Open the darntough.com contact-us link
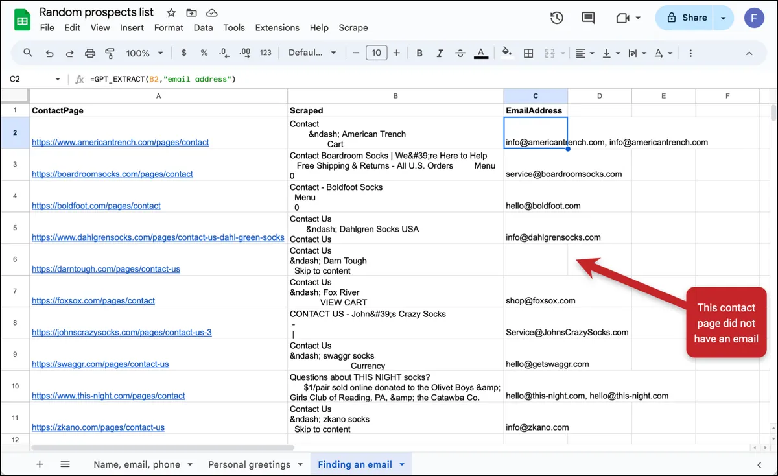Viewport: 778px width, 476px height. (106, 269)
